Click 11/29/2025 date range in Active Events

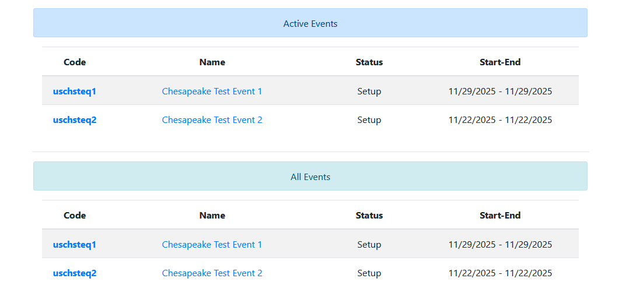tap(500, 91)
